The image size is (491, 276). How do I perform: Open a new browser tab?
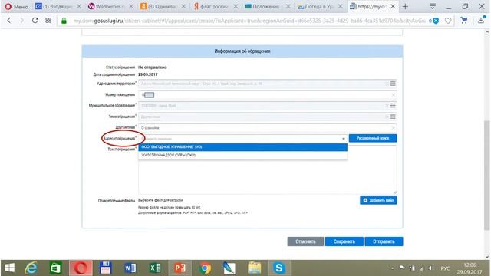pyautogui.click(x=405, y=6)
